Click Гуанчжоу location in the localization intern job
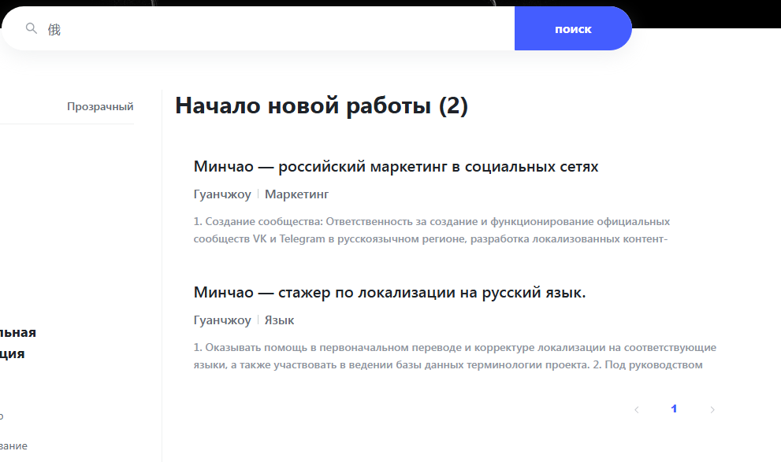 pyautogui.click(x=222, y=320)
